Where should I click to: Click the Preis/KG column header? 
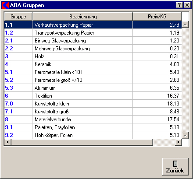click(157, 17)
